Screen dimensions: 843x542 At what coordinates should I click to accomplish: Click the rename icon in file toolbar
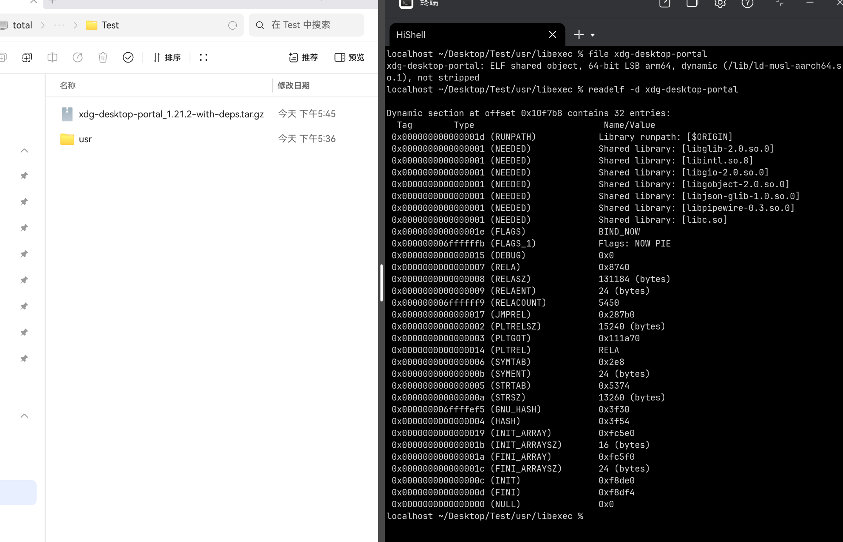coord(52,57)
